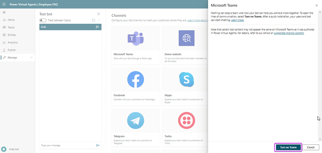Follow Learn more about channels link

point(197,20)
